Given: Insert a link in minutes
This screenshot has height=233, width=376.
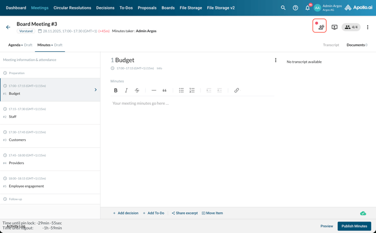Looking at the screenshot, I should [x=237, y=91].
